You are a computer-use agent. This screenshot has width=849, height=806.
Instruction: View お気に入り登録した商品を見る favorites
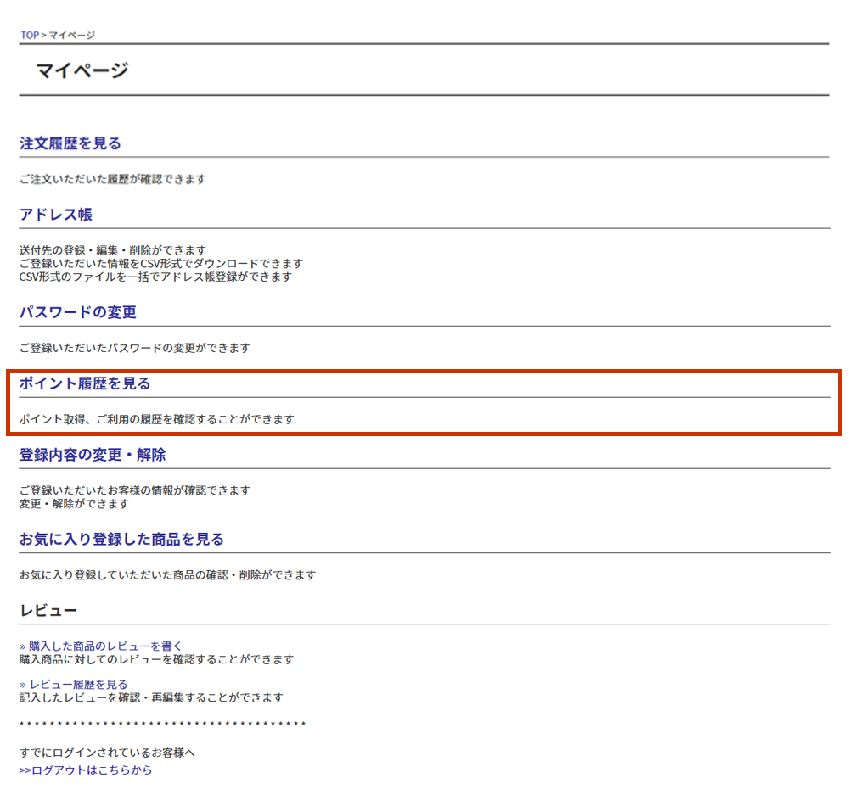click(121, 540)
